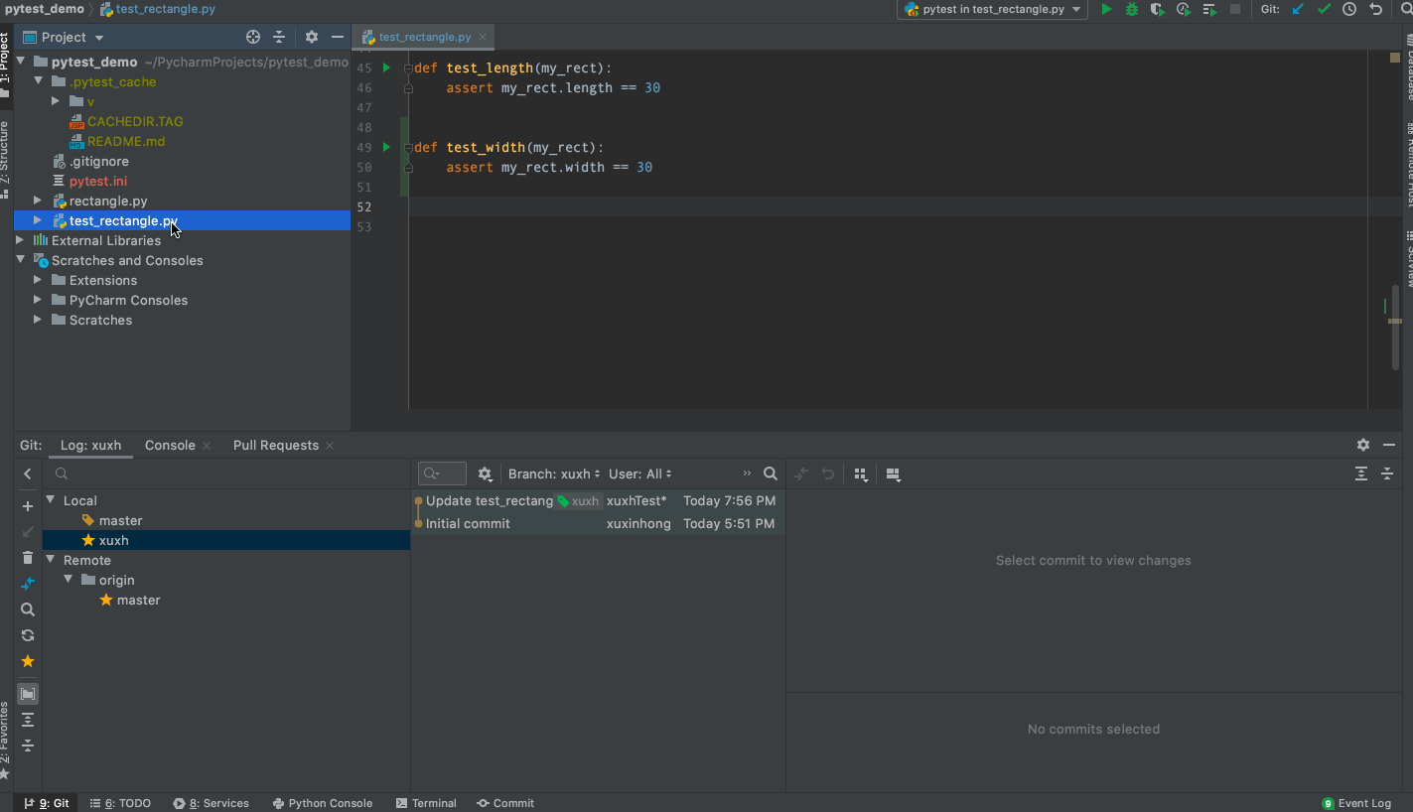Open the Event Log
The width and height of the screenshot is (1413, 812).
click(x=1357, y=803)
